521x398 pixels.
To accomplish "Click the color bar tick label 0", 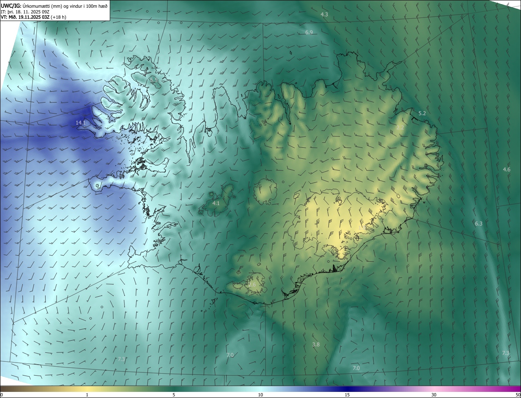I will pyautogui.click(x=2, y=395).
